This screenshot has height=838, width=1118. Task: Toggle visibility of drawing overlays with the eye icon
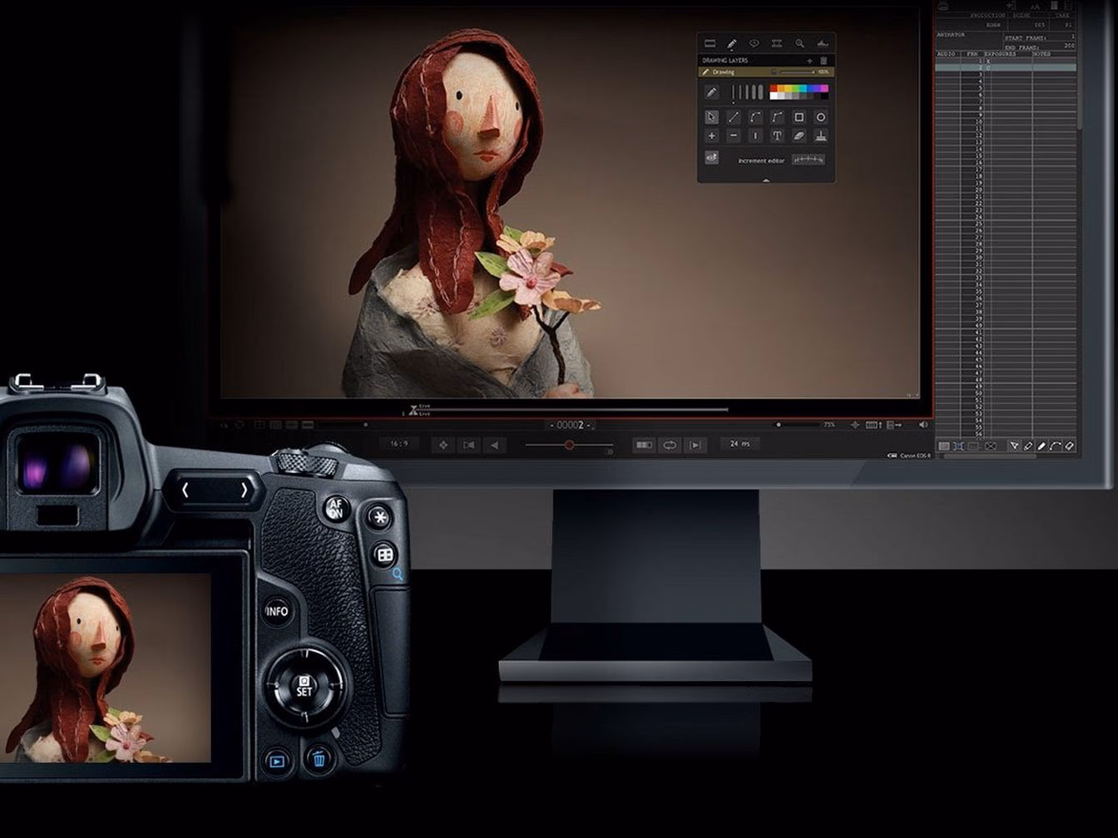point(712,159)
